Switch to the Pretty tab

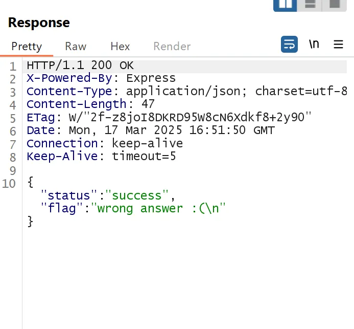27,47
